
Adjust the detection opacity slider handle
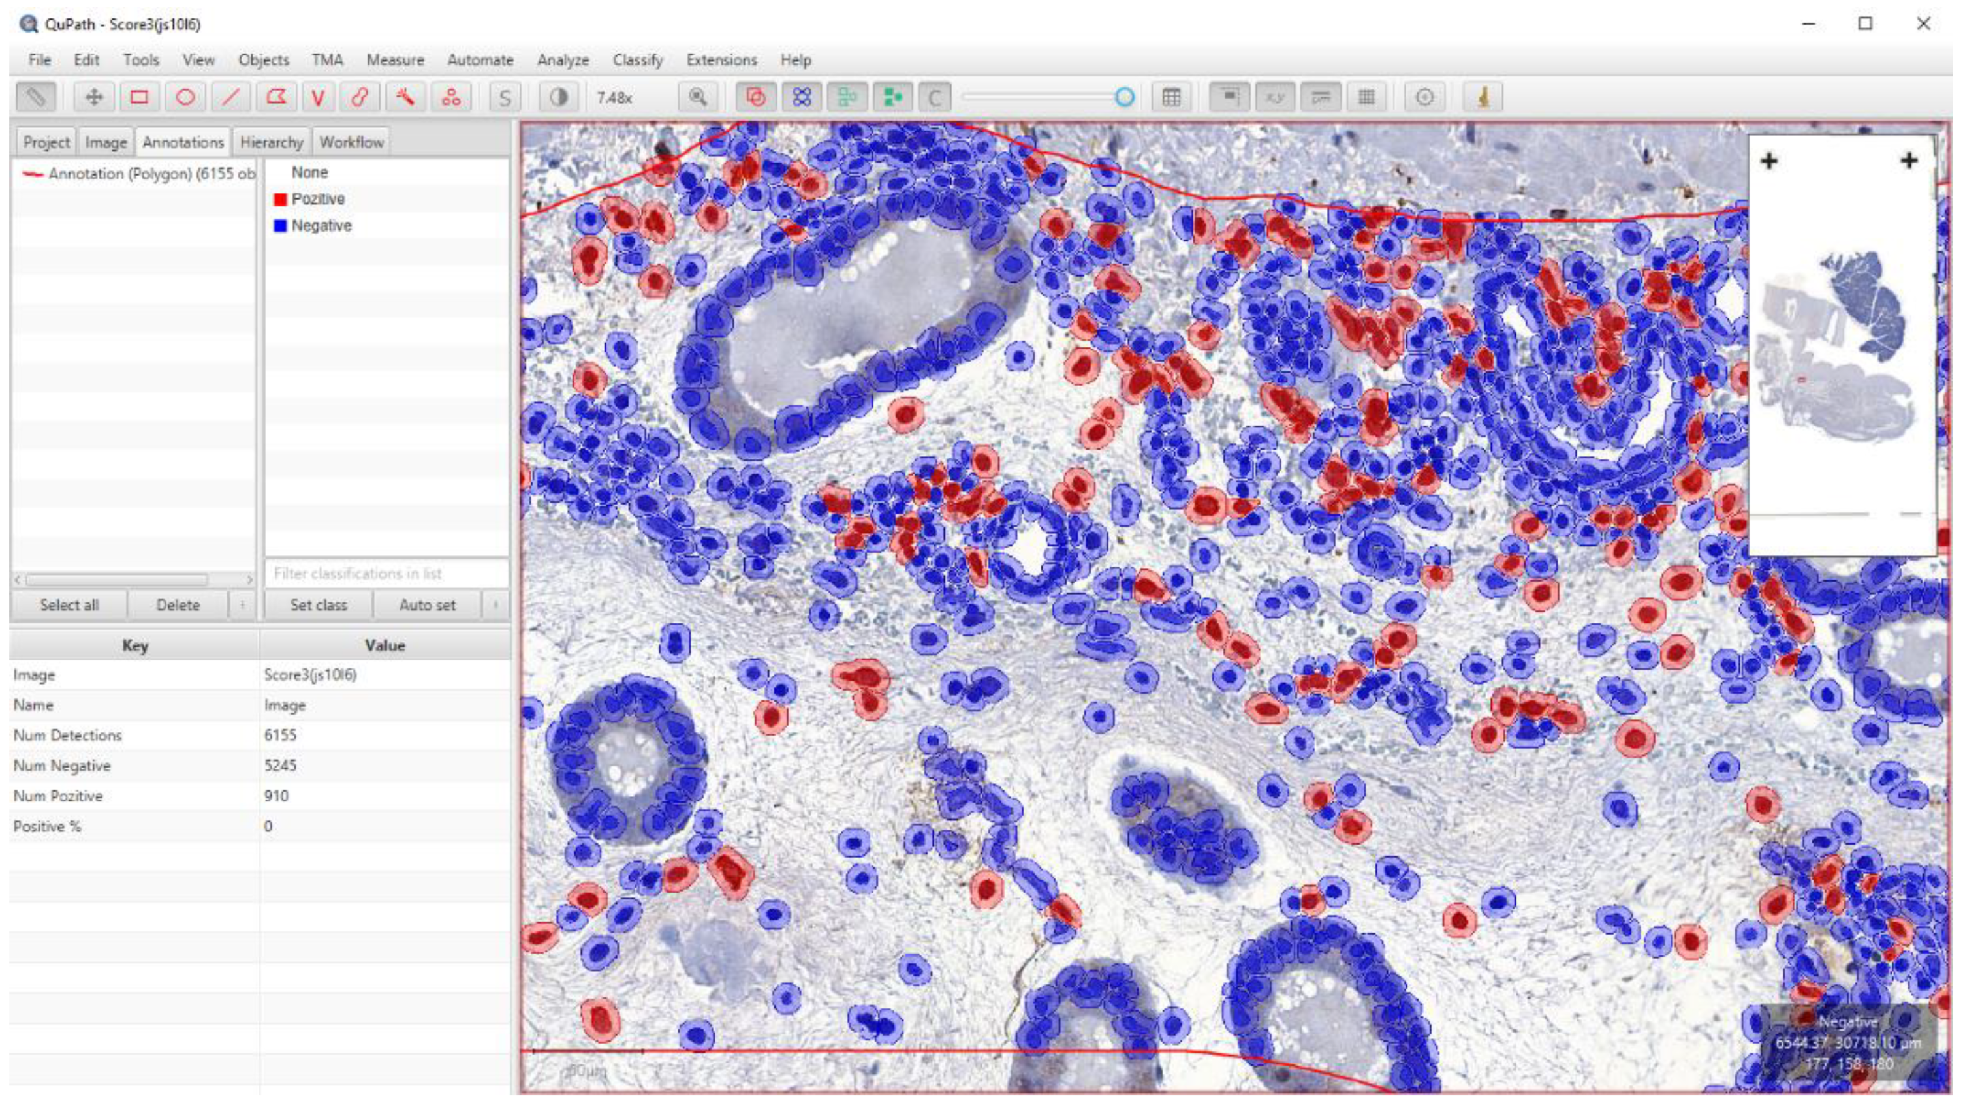pyautogui.click(x=1124, y=97)
